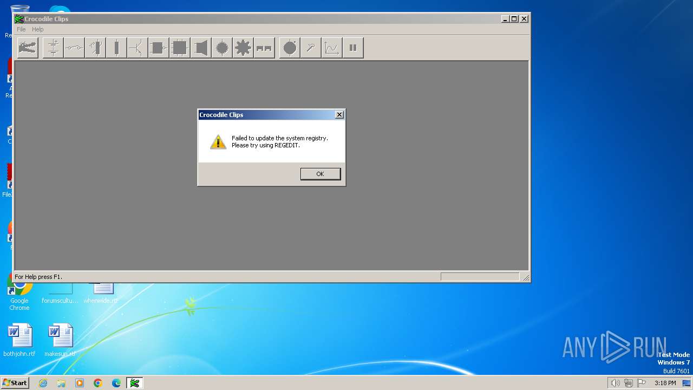693x390 pixels.
Task: Select the plain resistor component tool
Action: [116, 48]
